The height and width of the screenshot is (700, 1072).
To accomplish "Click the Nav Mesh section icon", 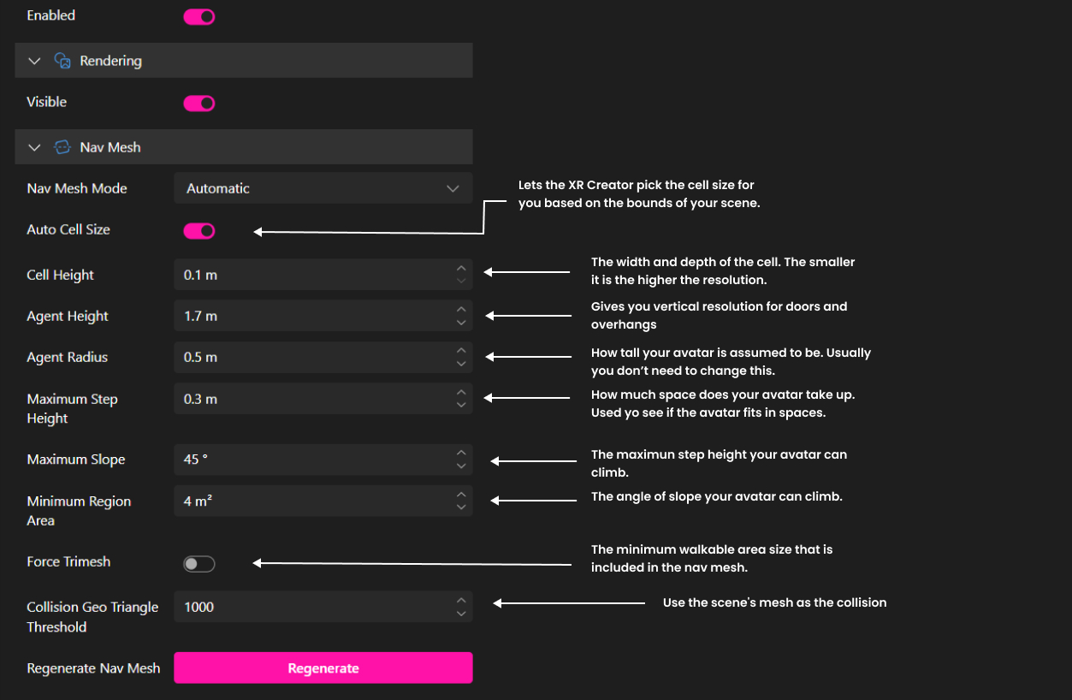I will pyautogui.click(x=62, y=147).
